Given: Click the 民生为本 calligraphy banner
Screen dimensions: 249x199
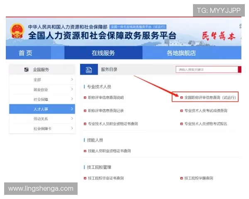Looking at the screenshot, I should (x=219, y=36).
